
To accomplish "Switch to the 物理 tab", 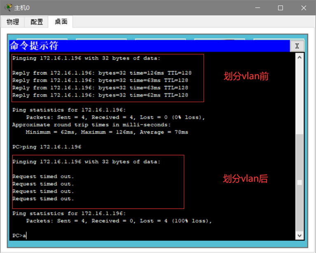I will point(13,22).
